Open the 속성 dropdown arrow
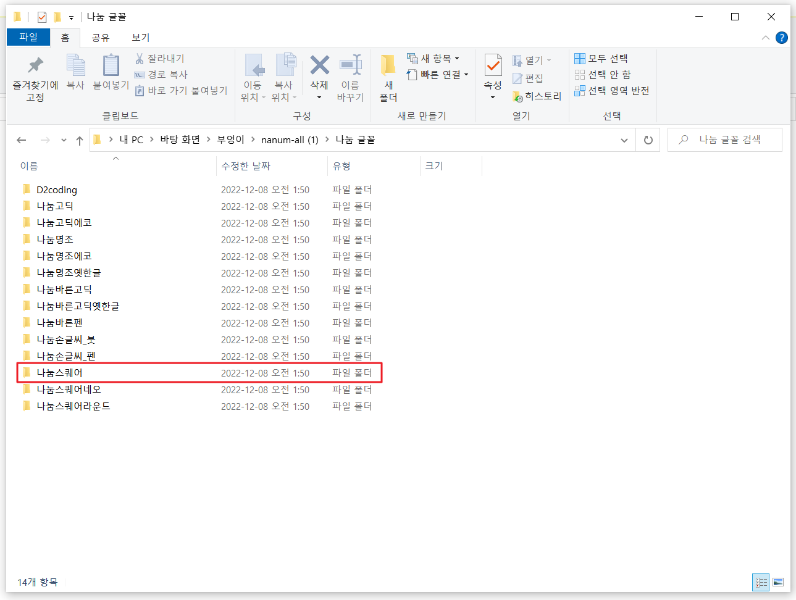Image resolution: width=796 pixels, height=600 pixels. [x=493, y=98]
